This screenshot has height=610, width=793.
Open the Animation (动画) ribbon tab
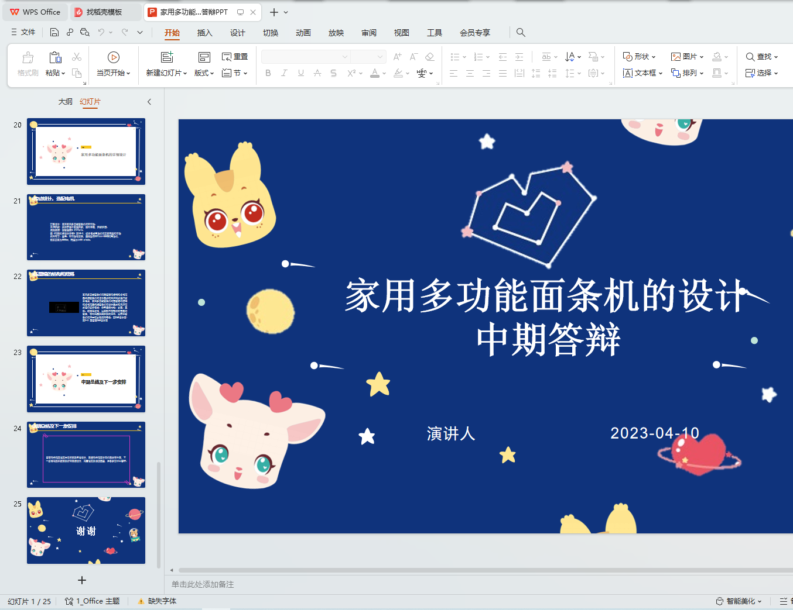(x=303, y=33)
